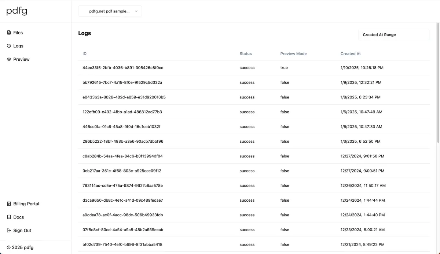The height and width of the screenshot is (254, 440).
Task: Click the Docs book icon
Action: tap(9, 217)
